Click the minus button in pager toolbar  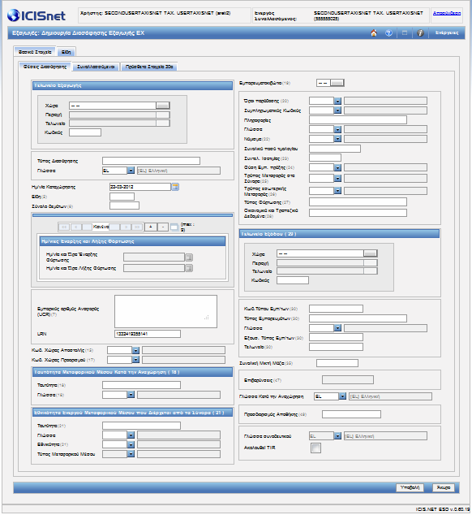point(163,227)
